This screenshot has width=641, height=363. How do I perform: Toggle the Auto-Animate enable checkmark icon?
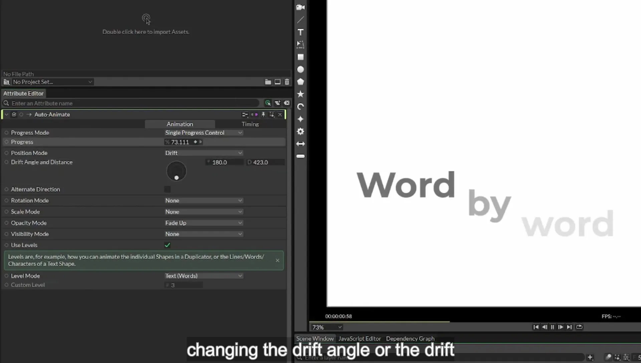pos(14,114)
